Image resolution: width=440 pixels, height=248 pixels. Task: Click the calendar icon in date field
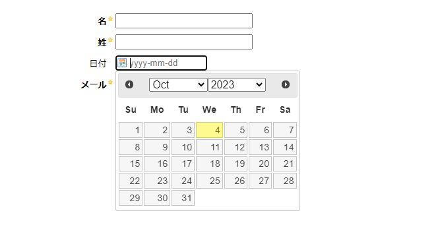122,63
